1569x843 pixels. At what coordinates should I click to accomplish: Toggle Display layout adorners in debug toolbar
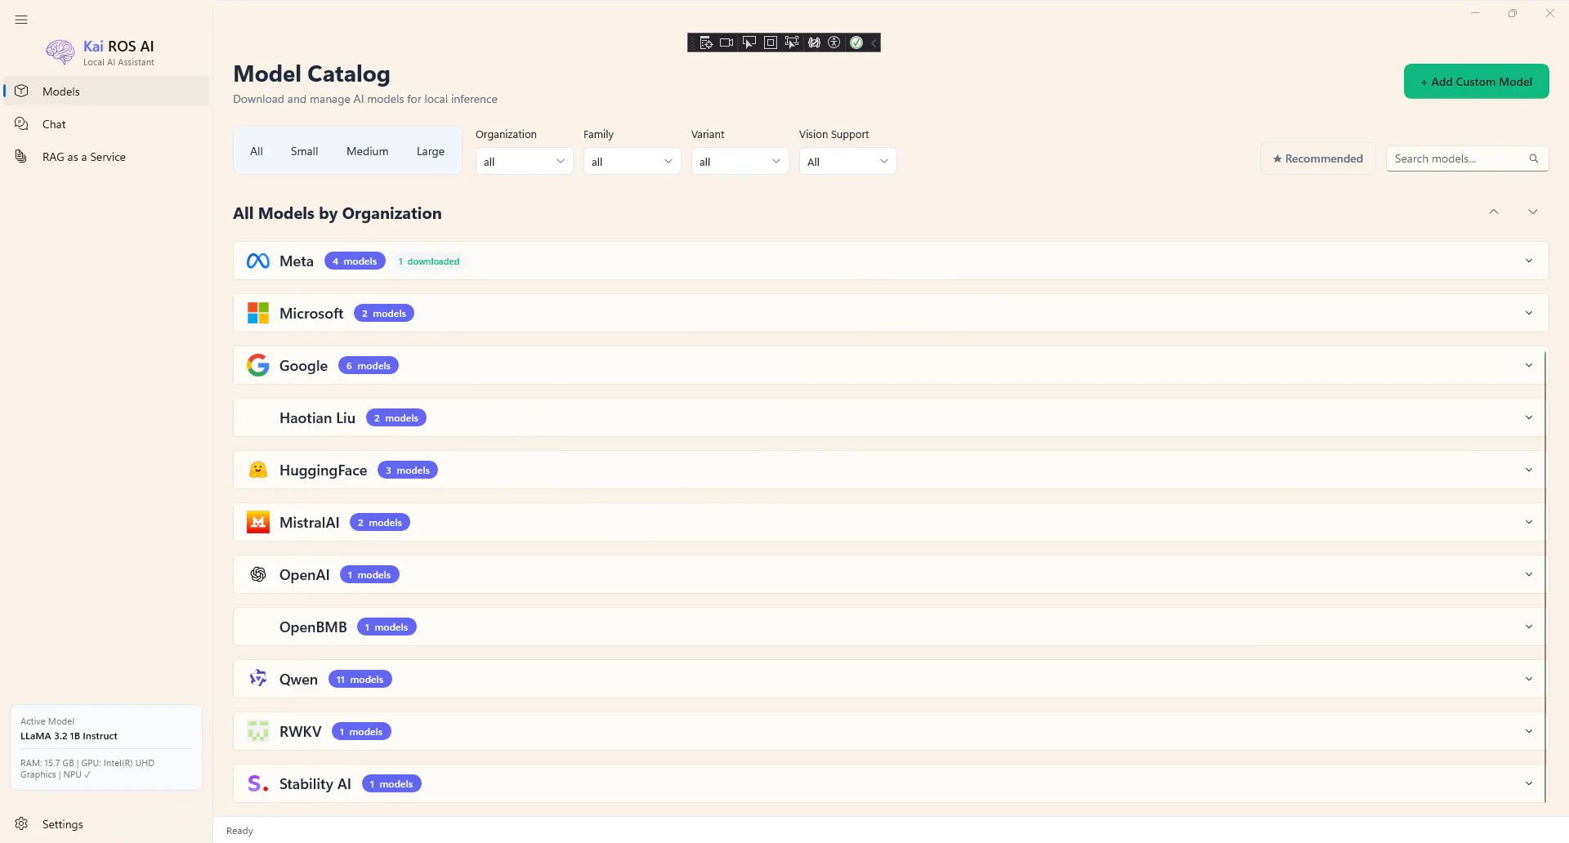coord(770,42)
